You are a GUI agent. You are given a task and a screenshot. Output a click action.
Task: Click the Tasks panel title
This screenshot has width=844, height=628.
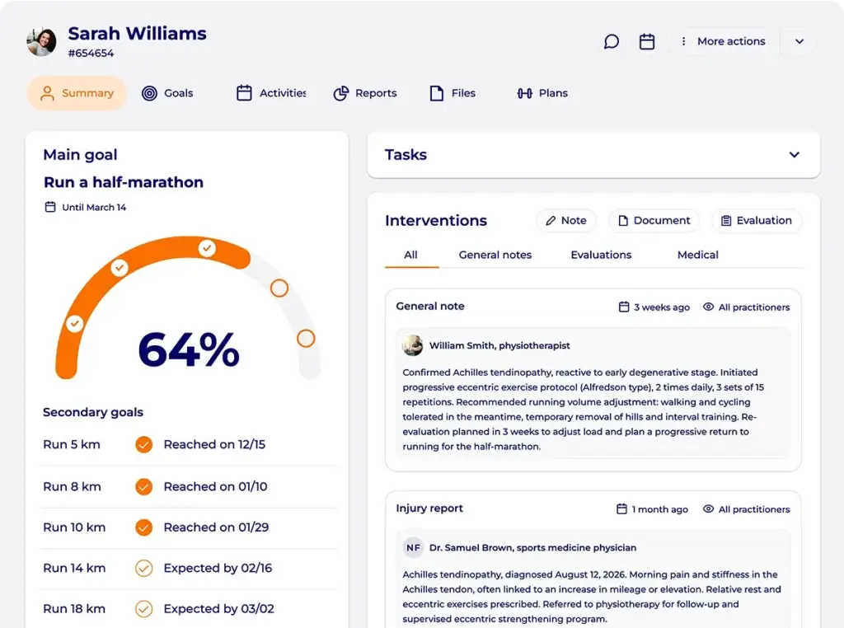[406, 155]
